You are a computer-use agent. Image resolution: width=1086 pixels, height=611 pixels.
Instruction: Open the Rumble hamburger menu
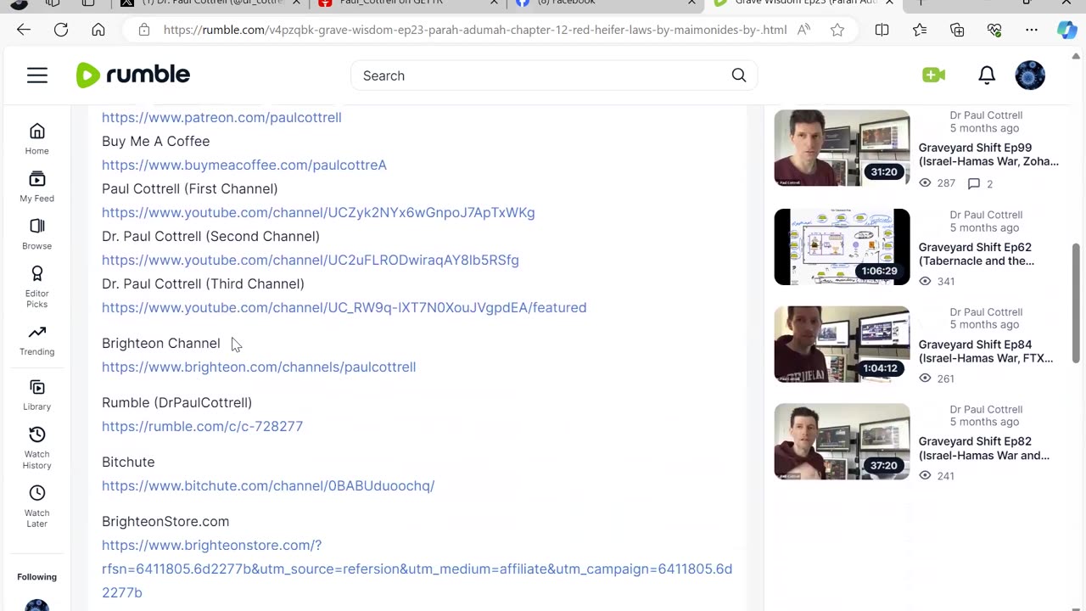pos(37,76)
